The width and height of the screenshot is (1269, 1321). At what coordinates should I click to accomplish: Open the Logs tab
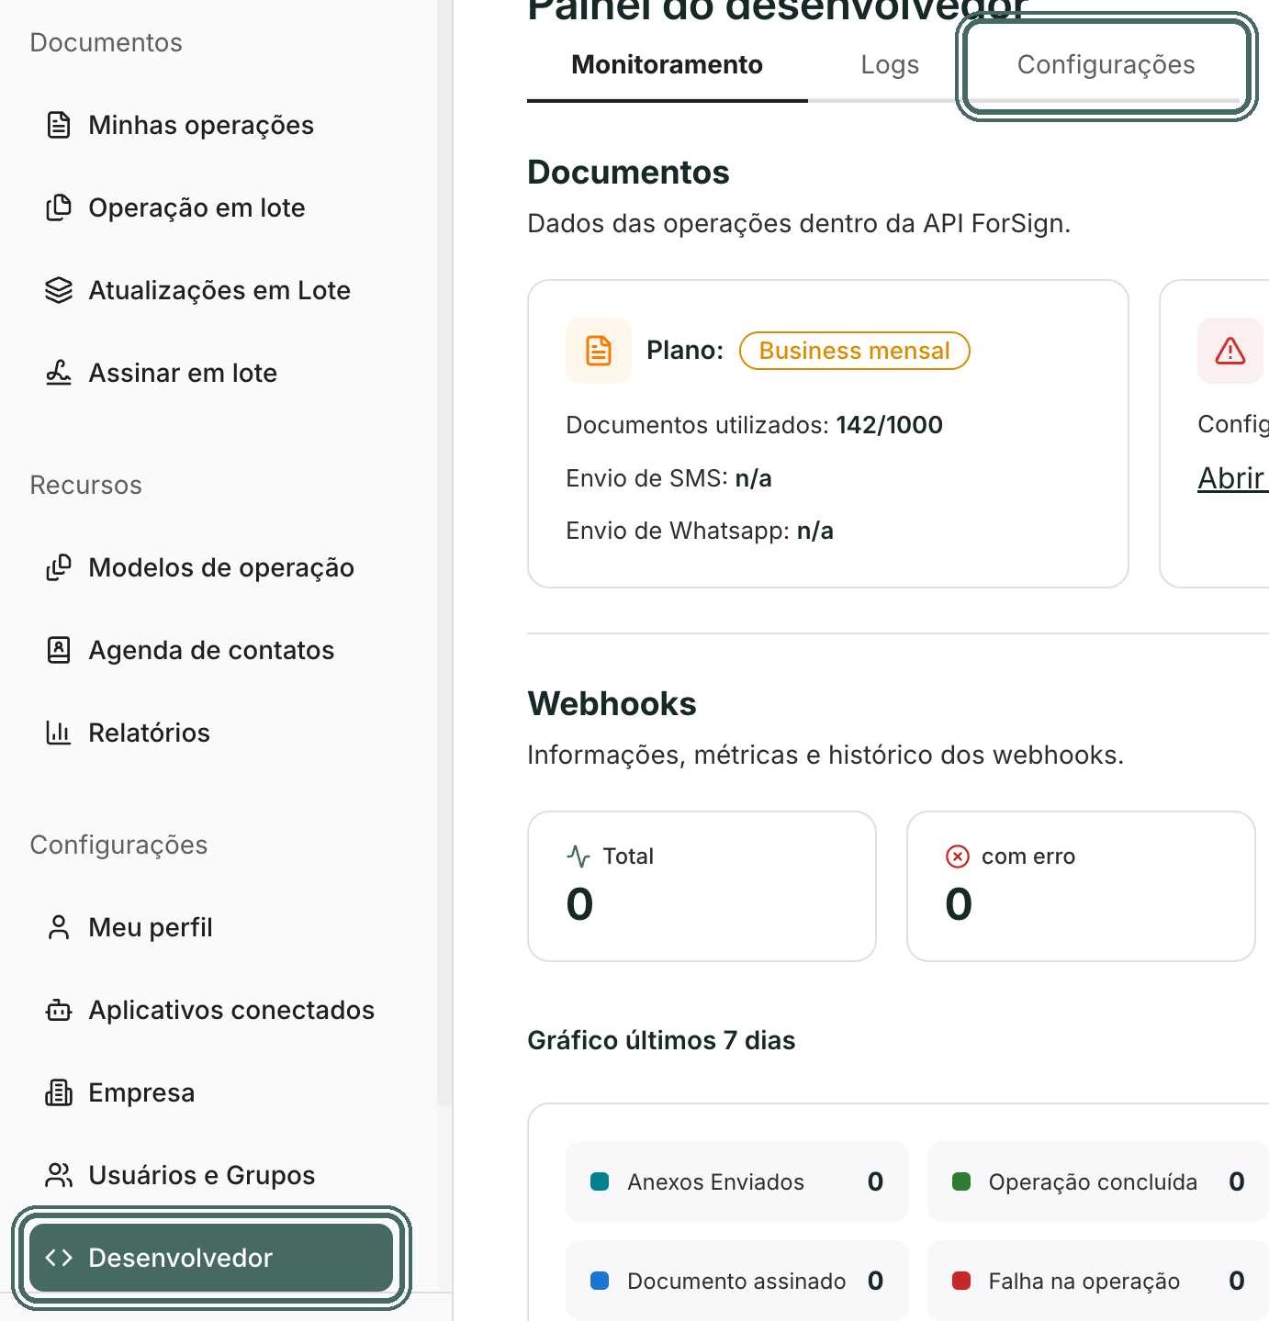coord(890,65)
